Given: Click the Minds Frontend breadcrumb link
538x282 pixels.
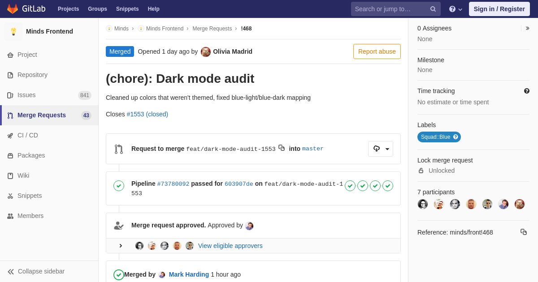Looking at the screenshot, I should pos(165,29).
